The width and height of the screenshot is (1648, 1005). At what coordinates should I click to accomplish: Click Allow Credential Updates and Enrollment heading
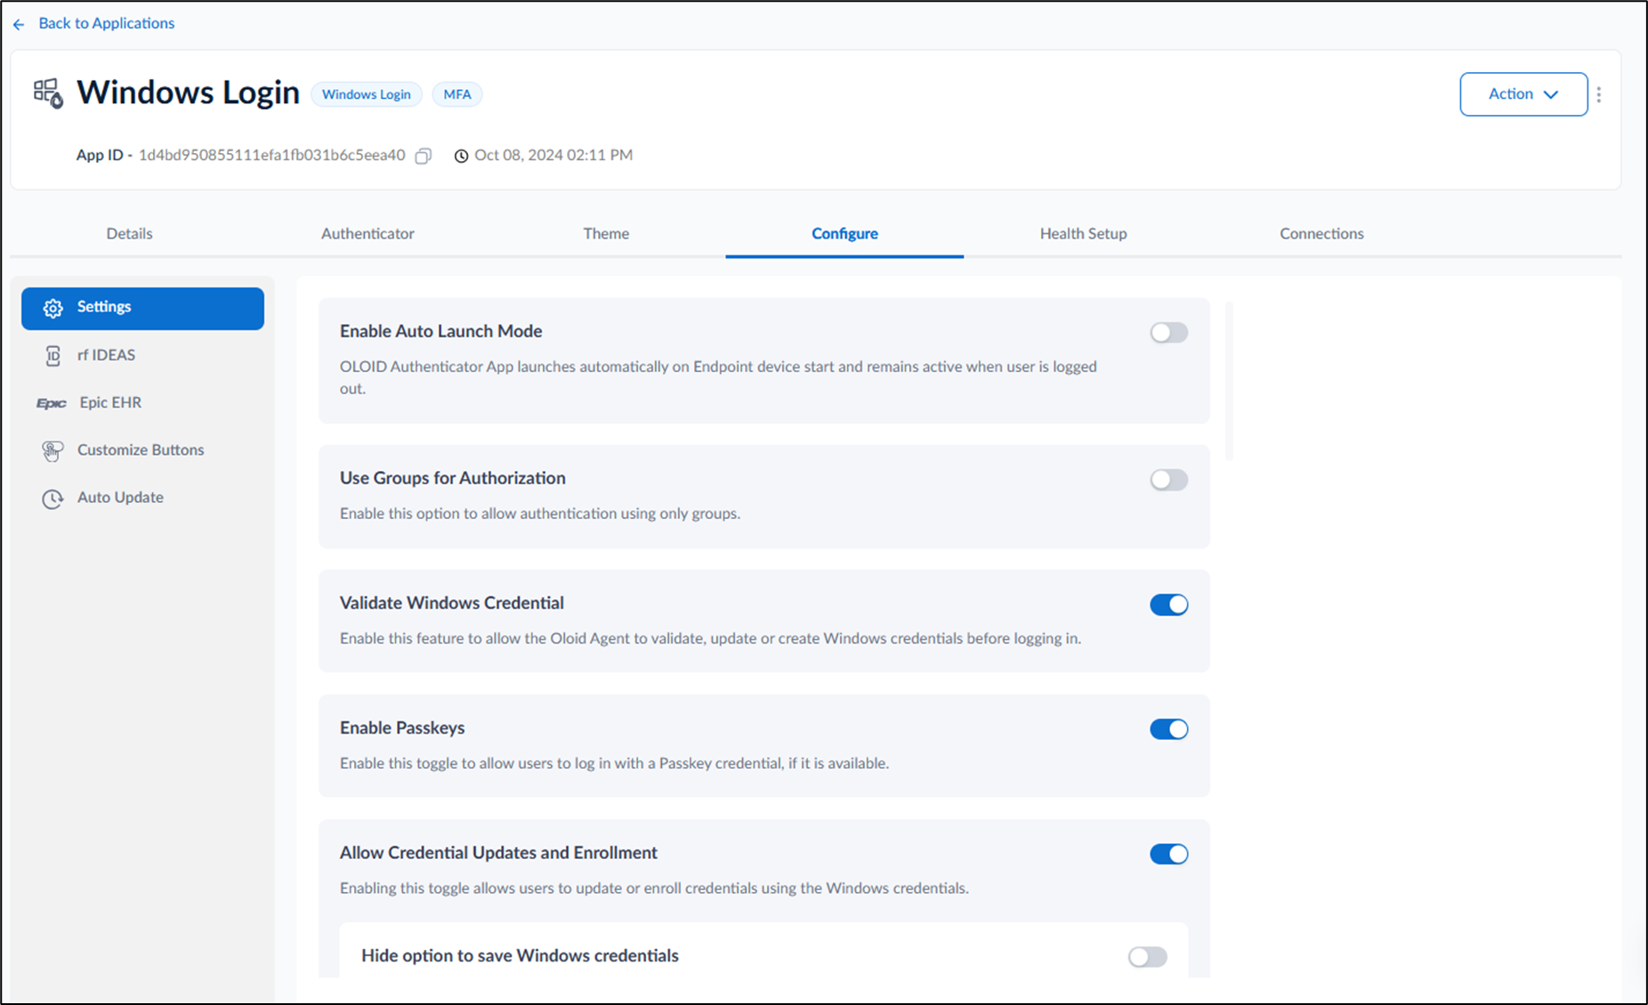[498, 853]
